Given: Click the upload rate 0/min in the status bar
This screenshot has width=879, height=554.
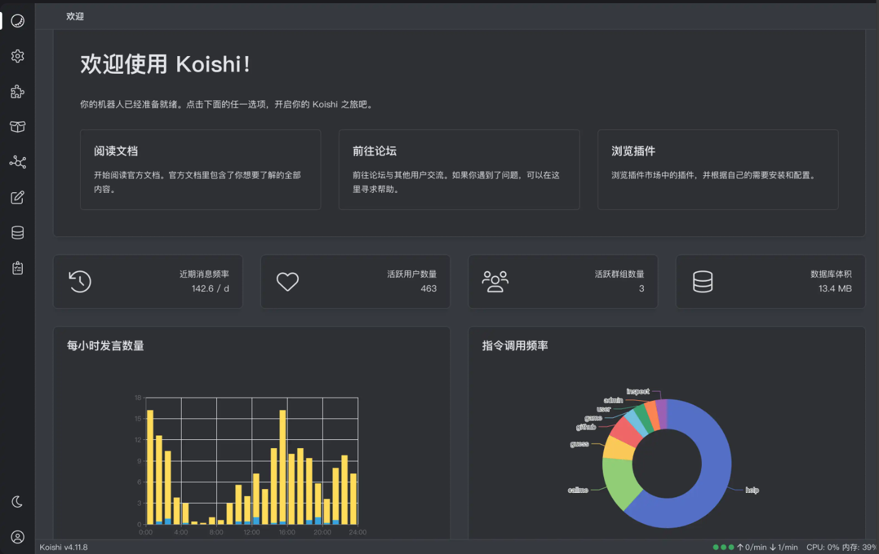Looking at the screenshot, I should 752,547.
